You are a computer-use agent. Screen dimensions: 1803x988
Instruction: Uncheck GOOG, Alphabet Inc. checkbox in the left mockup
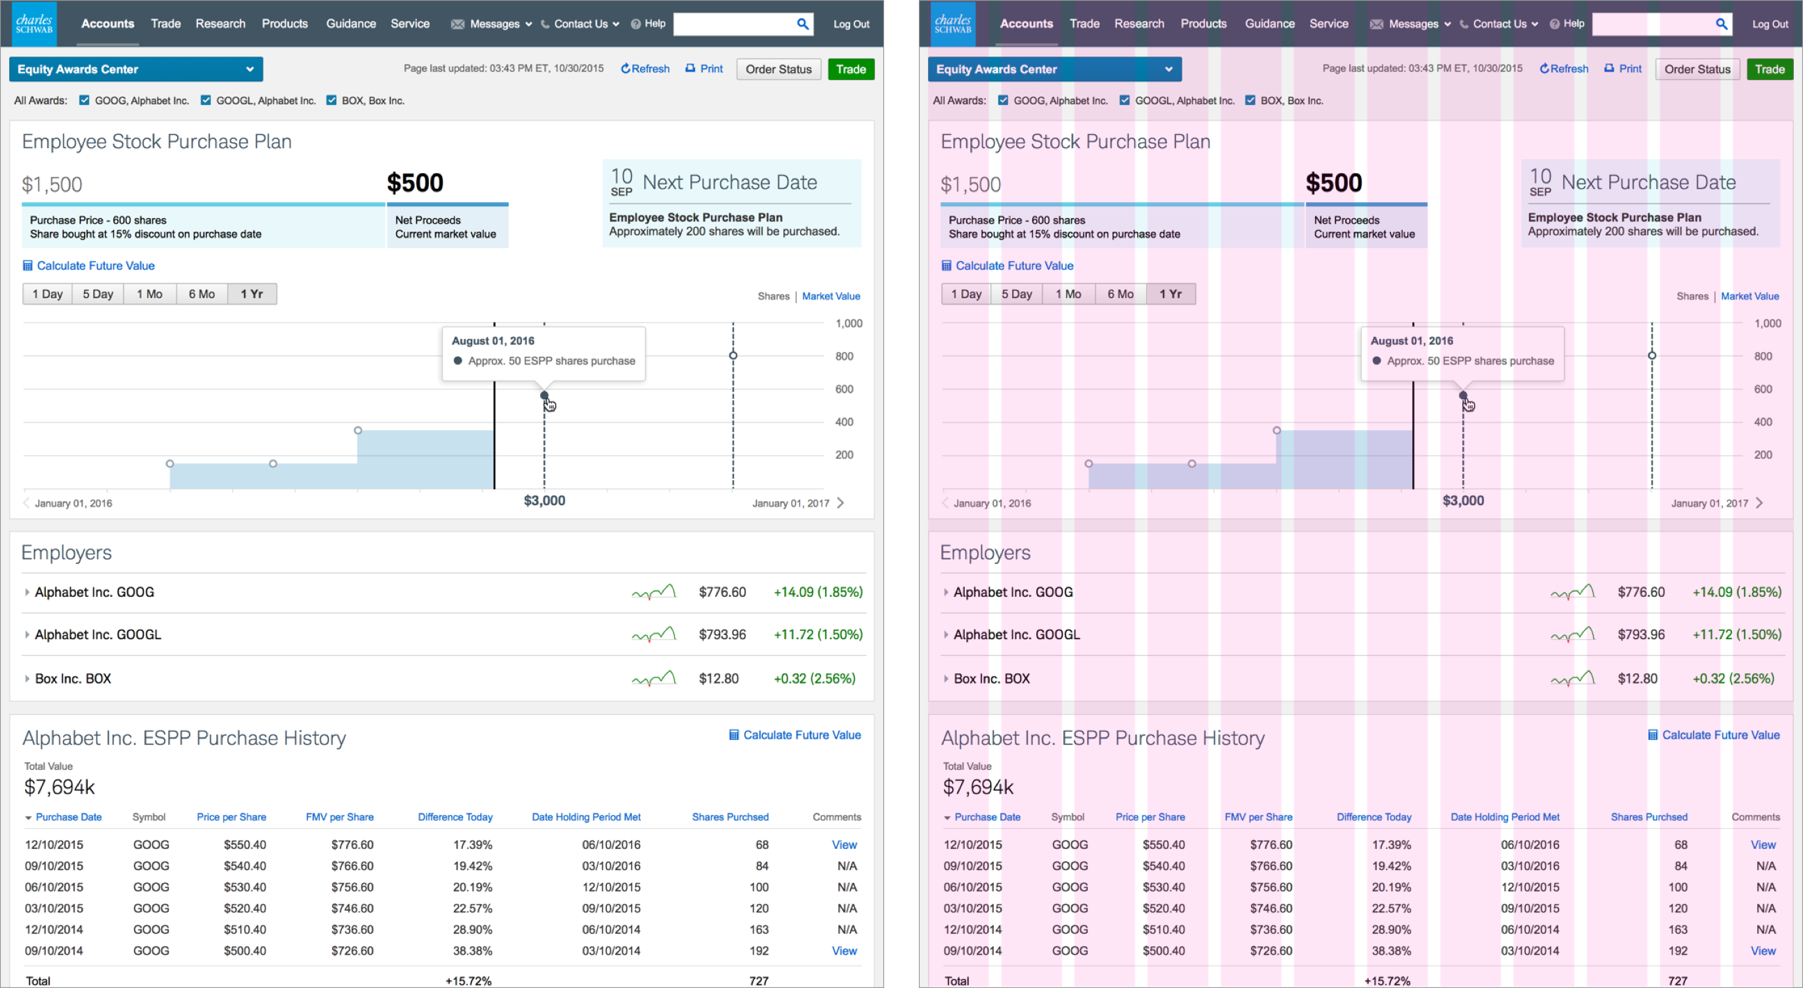(x=85, y=100)
